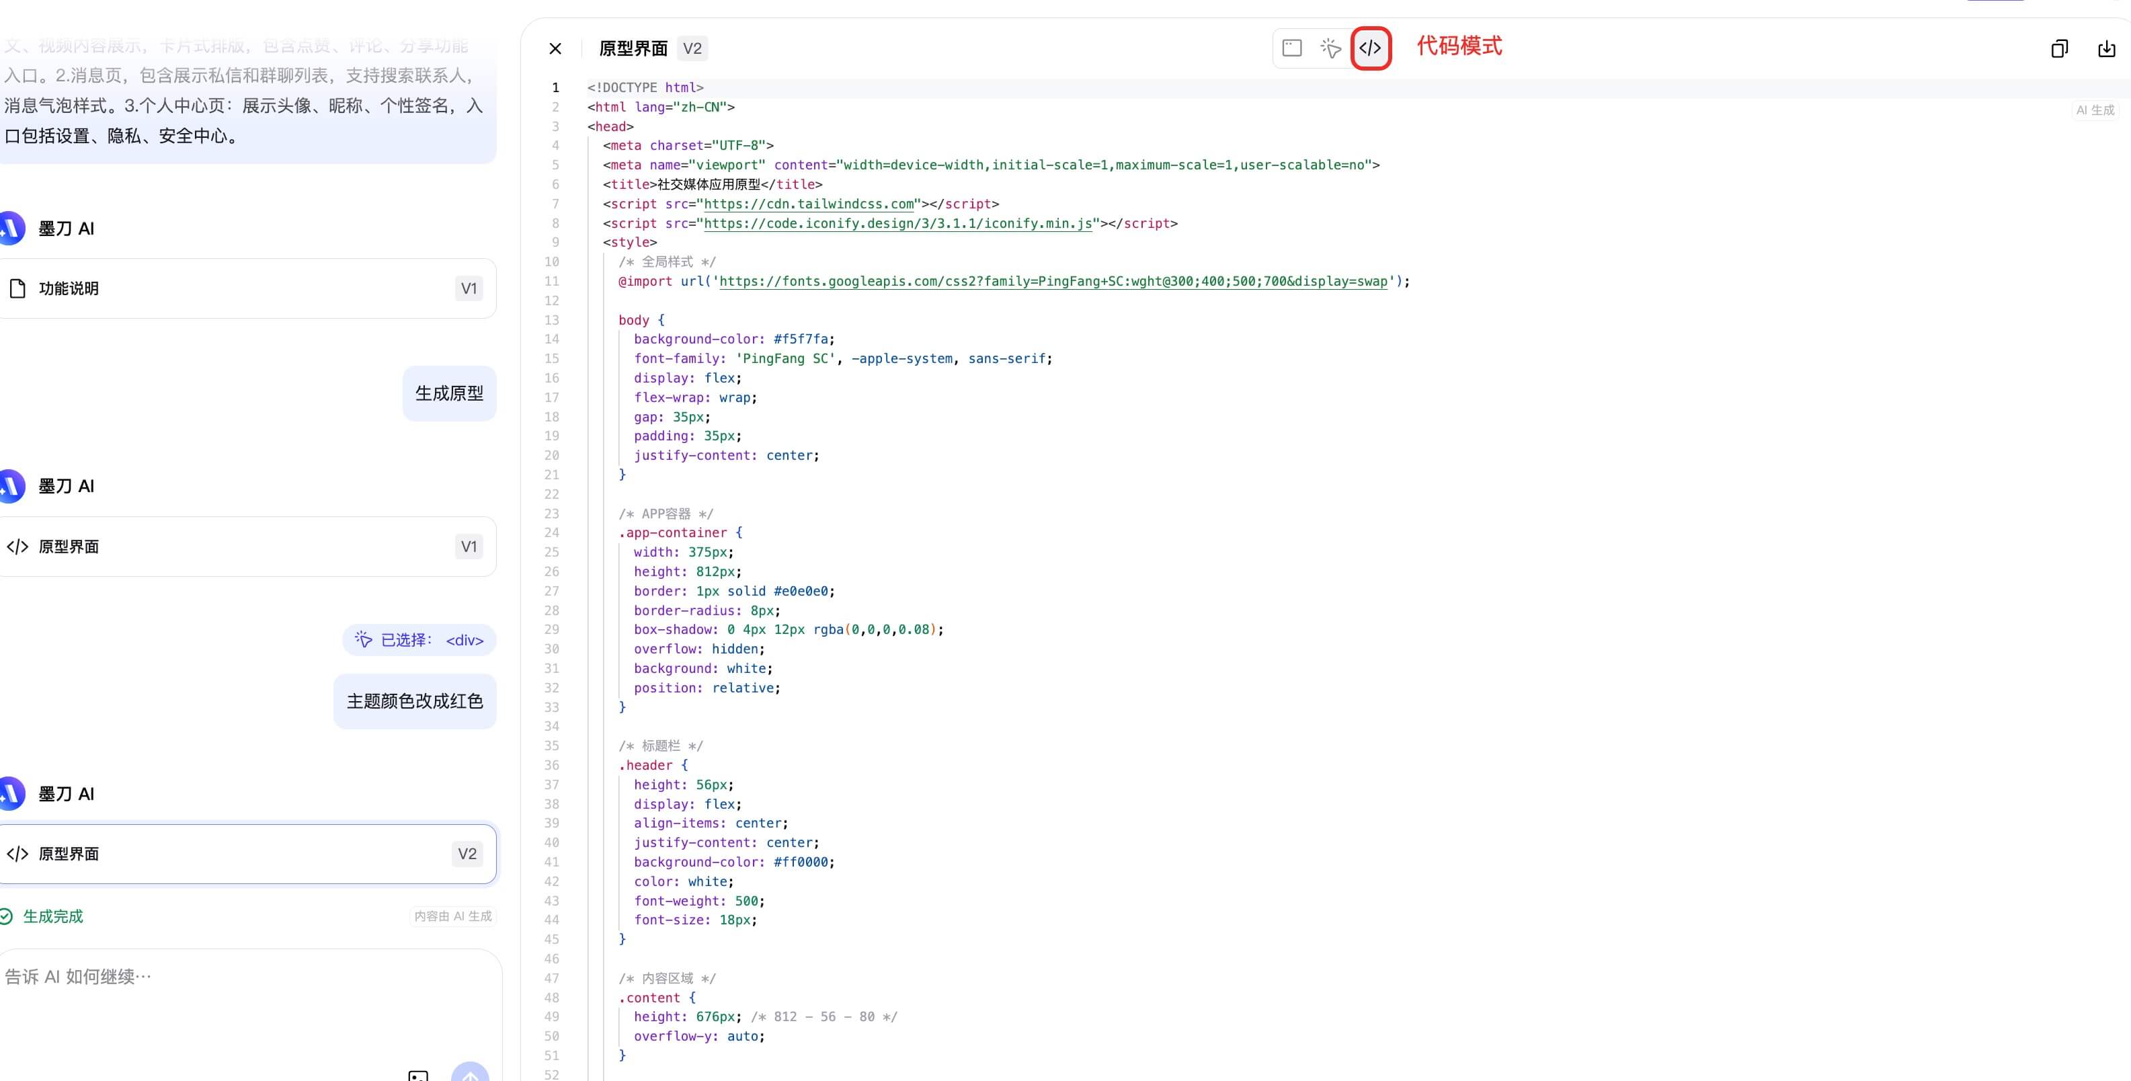Click the <style> tag line
2131x1081 pixels.
(x=629, y=242)
